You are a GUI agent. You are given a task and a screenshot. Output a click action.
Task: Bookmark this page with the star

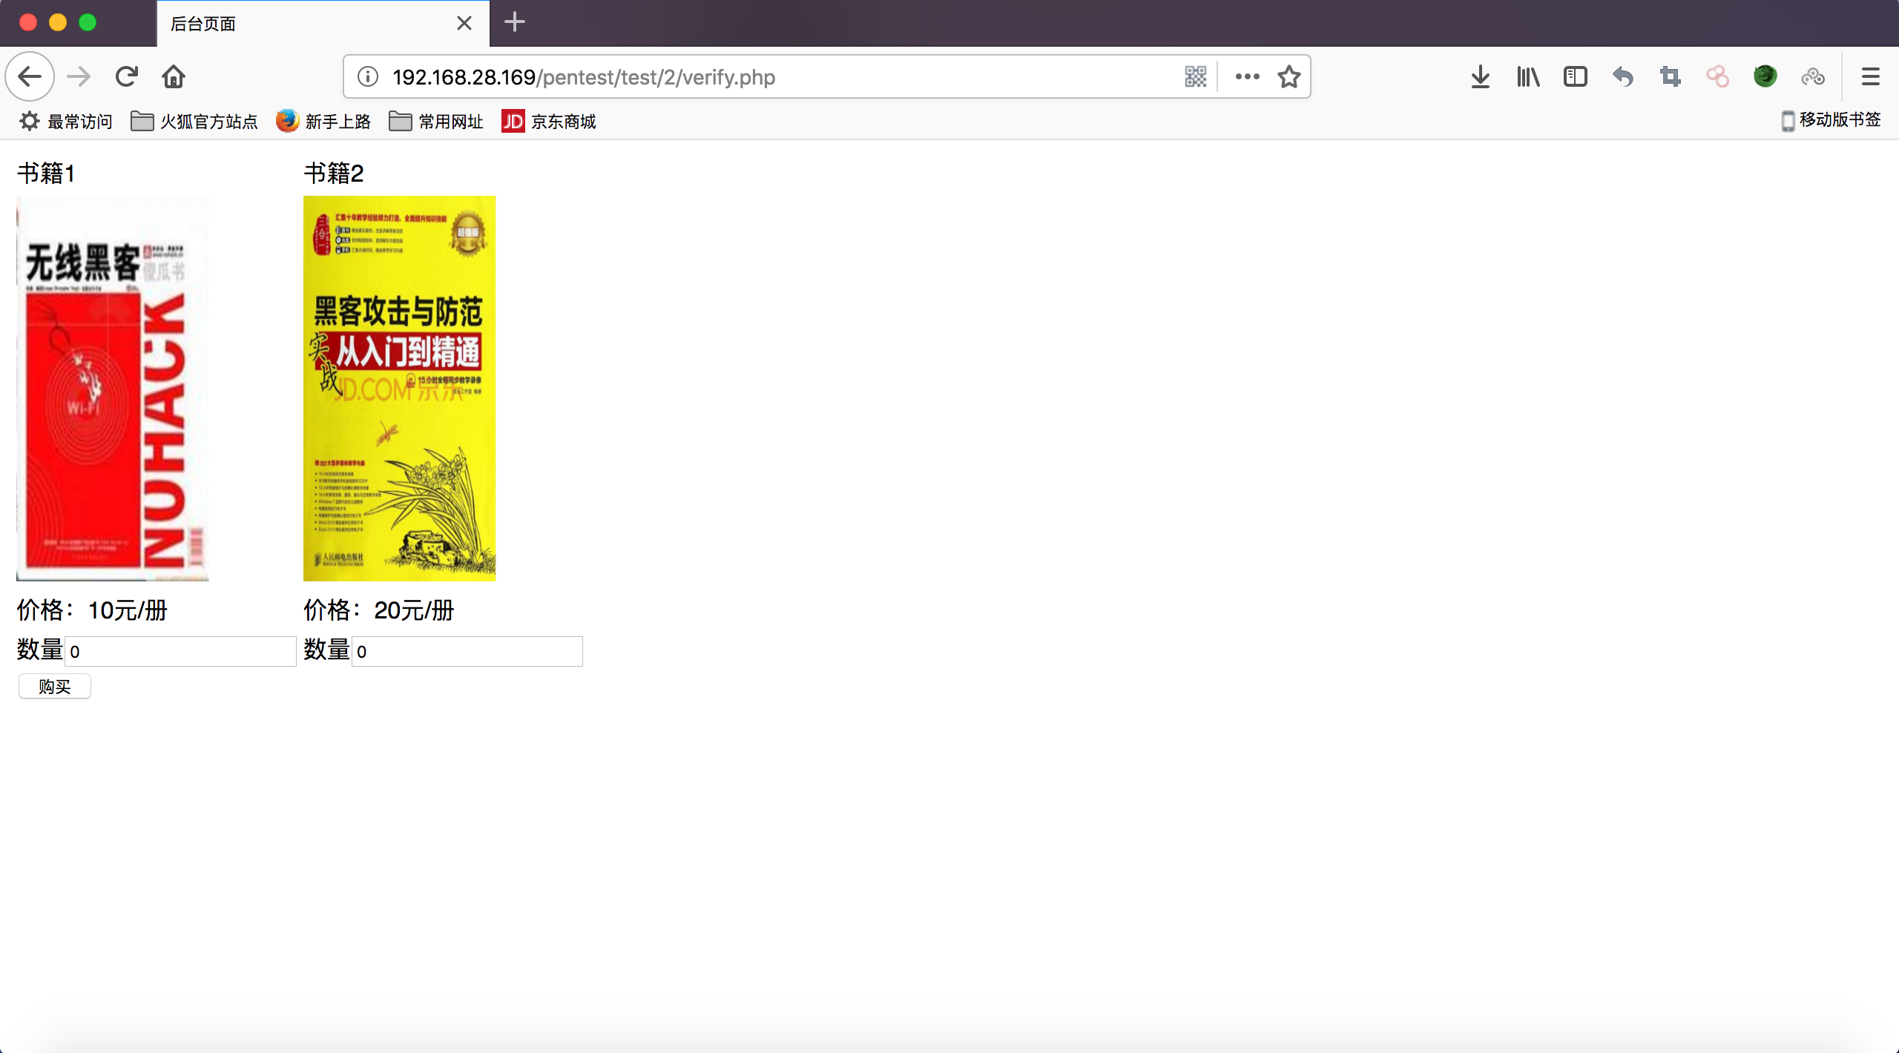(1289, 76)
